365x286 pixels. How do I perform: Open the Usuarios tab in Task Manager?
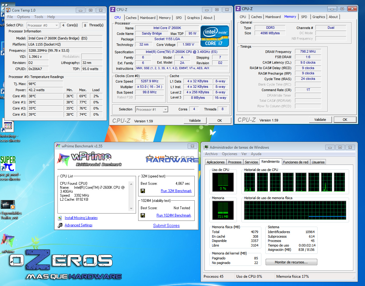click(x=318, y=162)
